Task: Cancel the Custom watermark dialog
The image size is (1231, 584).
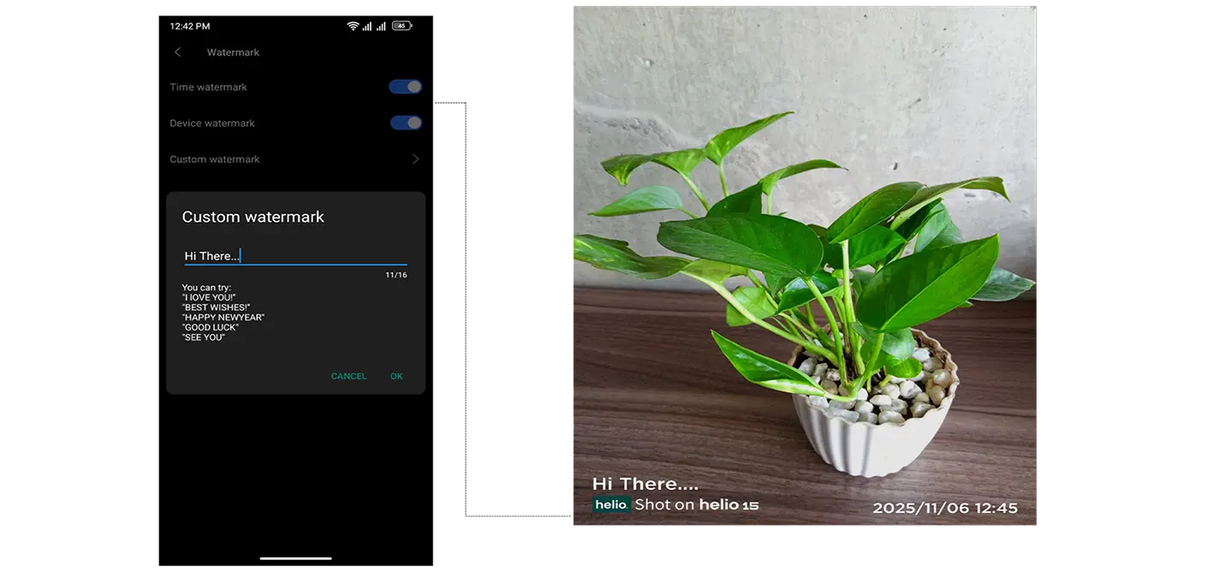Action: click(x=348, y=376)
